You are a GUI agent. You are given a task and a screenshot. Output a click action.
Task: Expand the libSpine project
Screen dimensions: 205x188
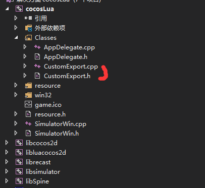tap(7, 181)
